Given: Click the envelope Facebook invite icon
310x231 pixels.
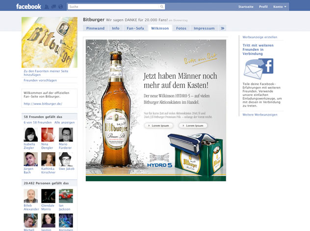Looking at the screenshot, I should (258, 69).
